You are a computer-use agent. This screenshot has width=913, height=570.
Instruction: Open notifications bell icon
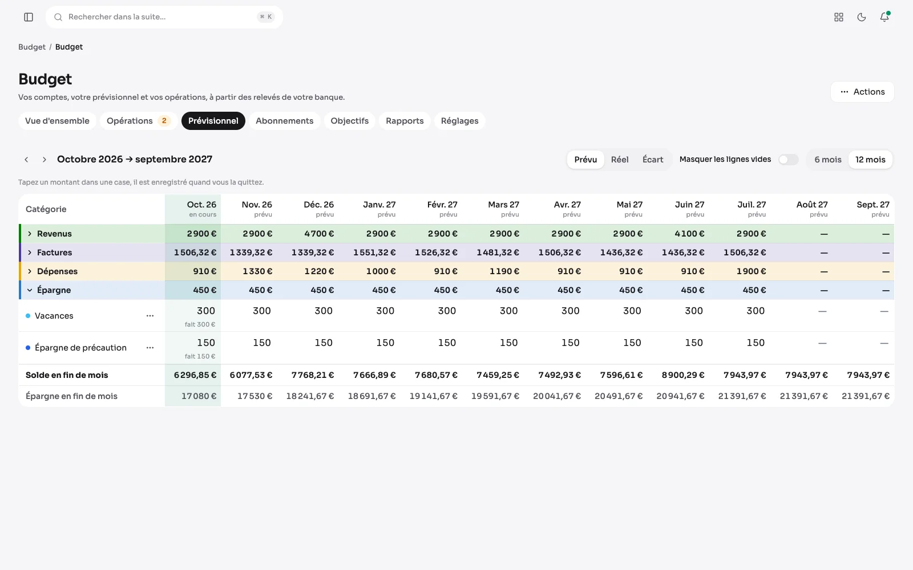884,17
